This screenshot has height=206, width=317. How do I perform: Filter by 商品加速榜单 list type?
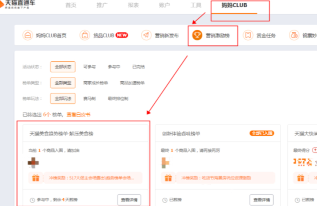point(132,83)
